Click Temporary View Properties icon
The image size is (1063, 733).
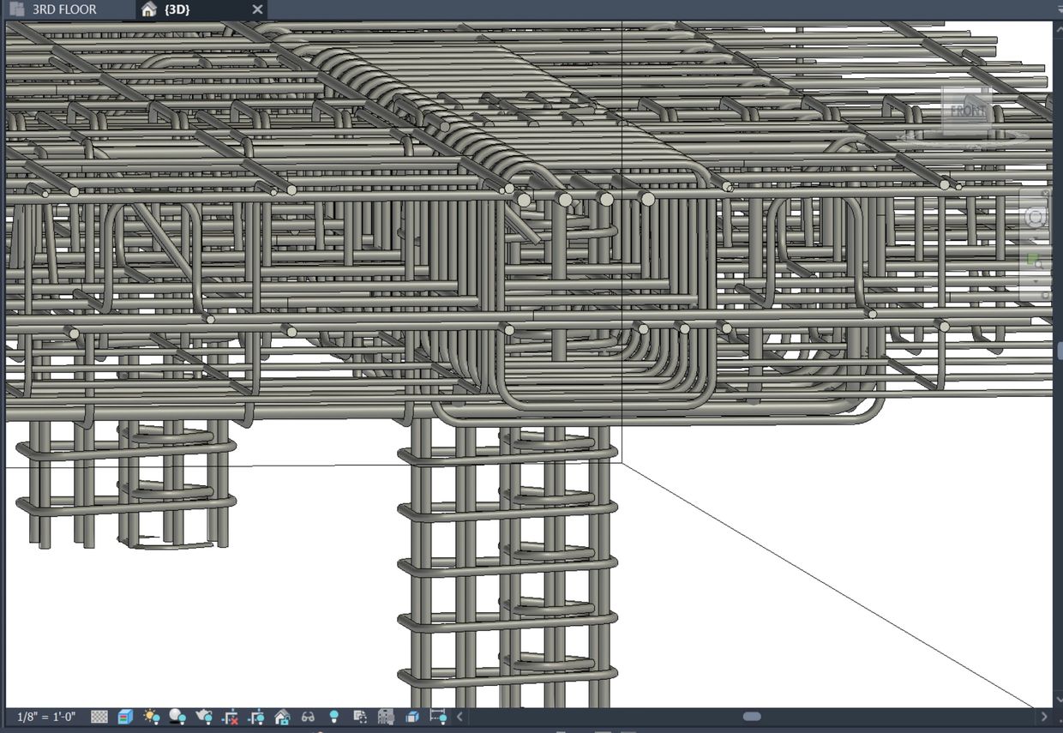coord(360,717)
